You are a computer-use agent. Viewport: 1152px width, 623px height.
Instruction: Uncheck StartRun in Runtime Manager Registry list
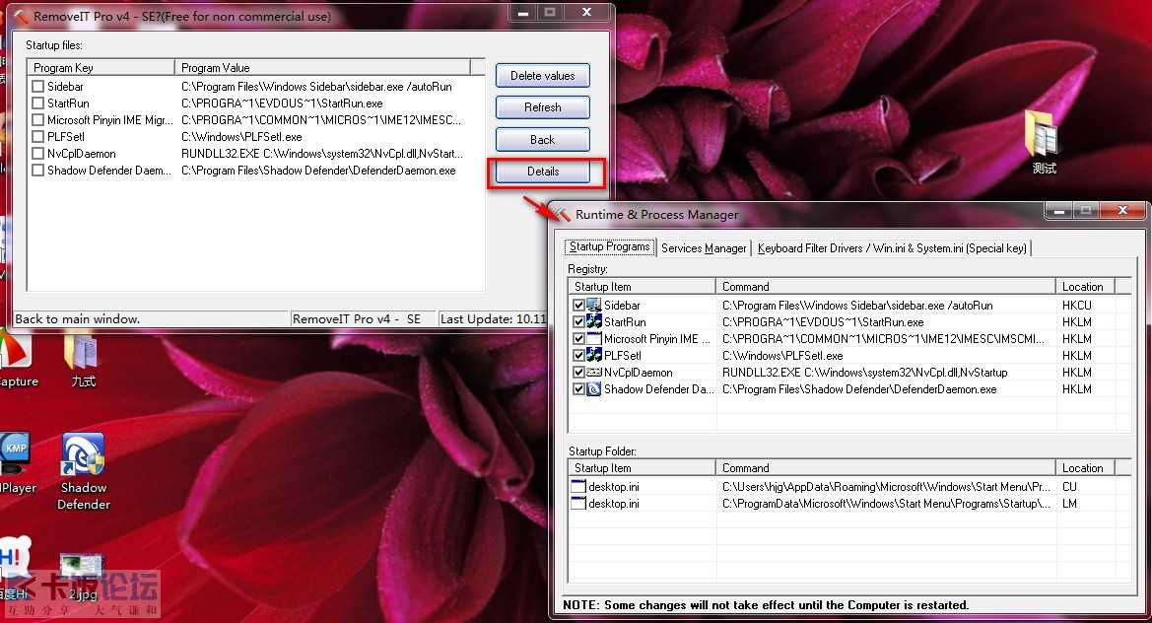point(578,321)
